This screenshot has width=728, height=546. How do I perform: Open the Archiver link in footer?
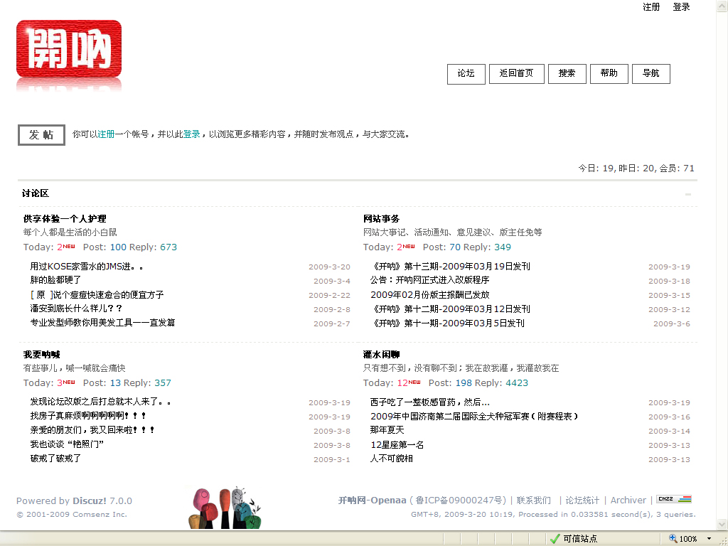point(628,500)
